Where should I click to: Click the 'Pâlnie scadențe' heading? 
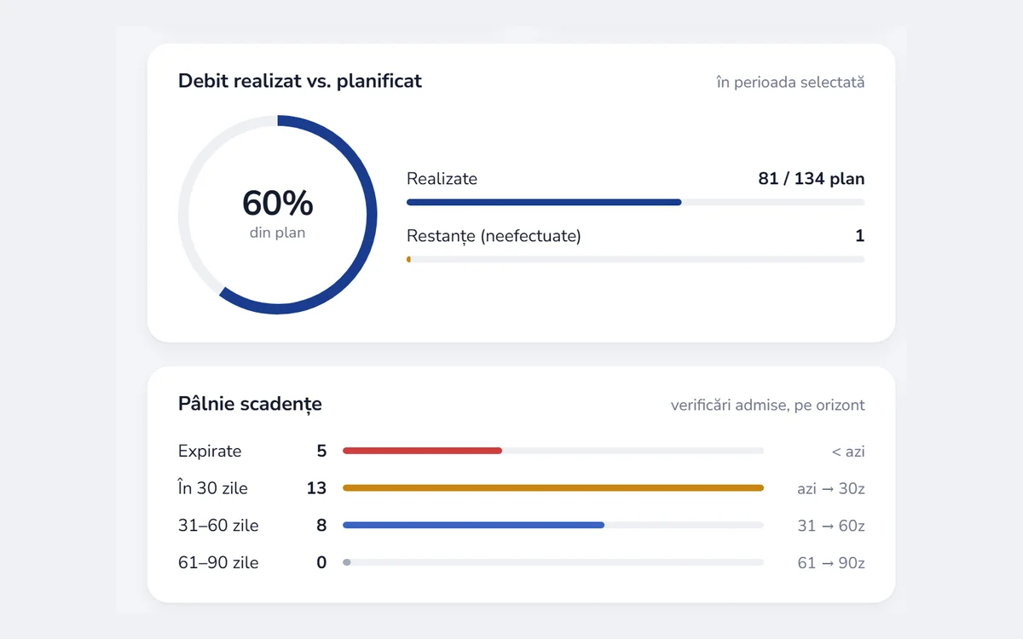coord(250,404)
